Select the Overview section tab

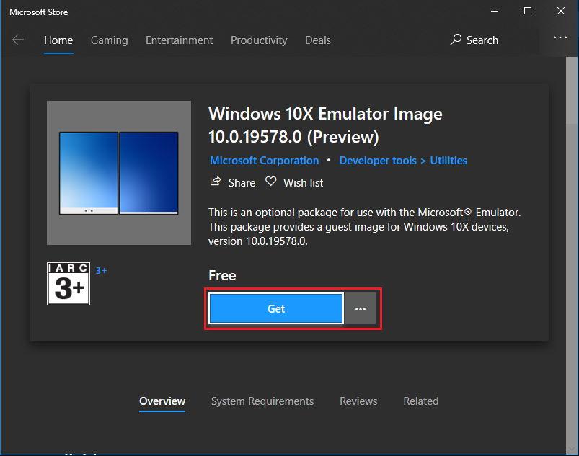click(162, 401)
